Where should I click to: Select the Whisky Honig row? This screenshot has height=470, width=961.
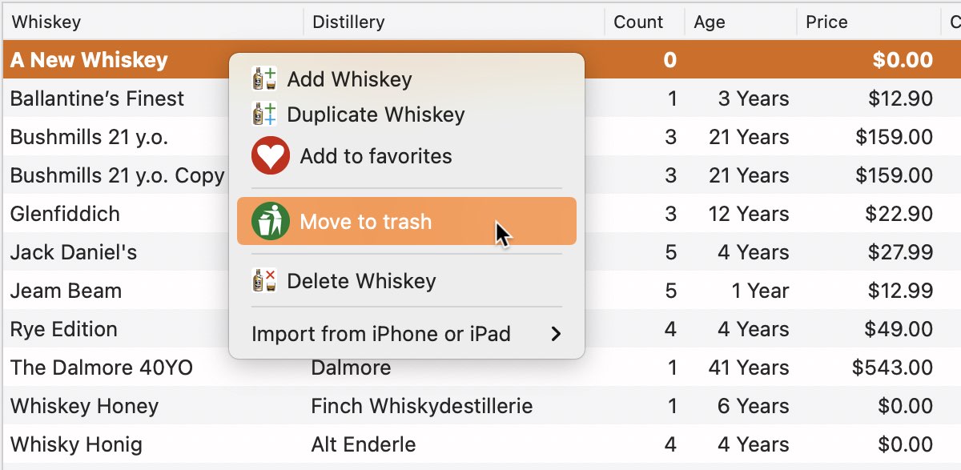pos(480,444)
